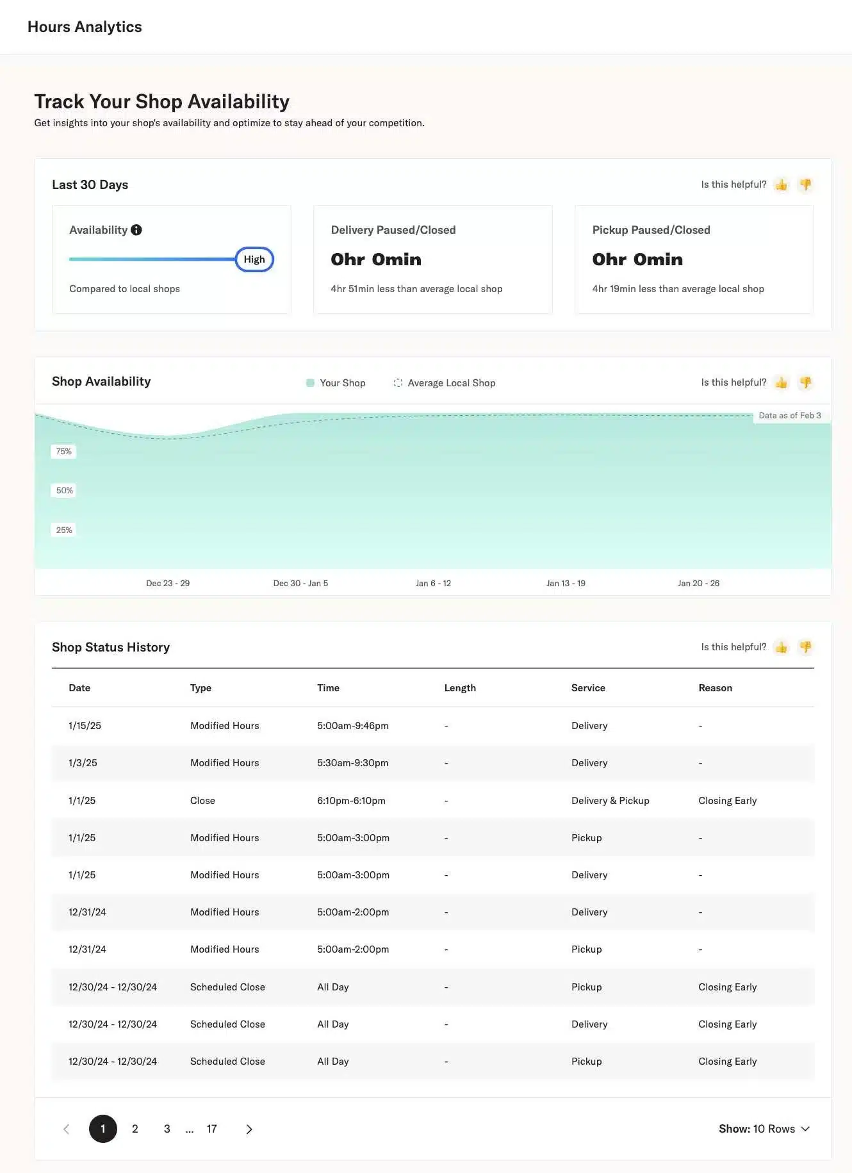Click the 50% axis label on chart
Screen dimensions: 852x1173
[x=64, y=491]
